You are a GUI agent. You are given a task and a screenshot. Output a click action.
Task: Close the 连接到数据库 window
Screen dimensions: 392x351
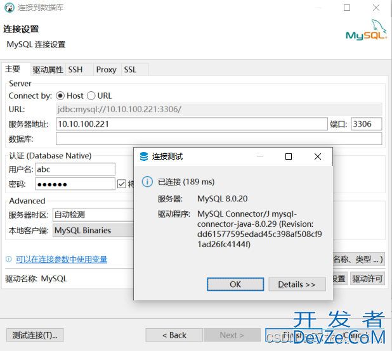tap(376, 8)
